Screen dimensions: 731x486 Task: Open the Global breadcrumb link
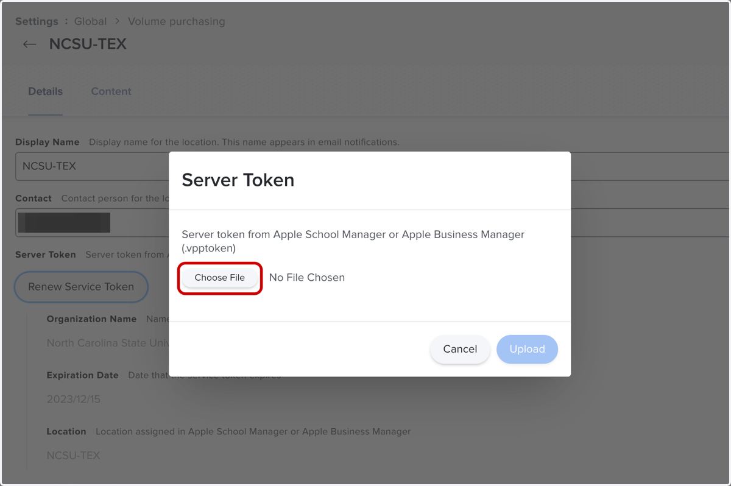90,21
